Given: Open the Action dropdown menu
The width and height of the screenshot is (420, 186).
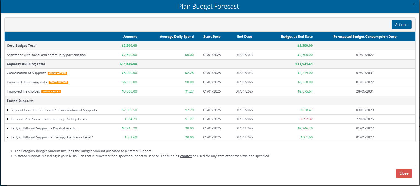Looking at the screenshot, I should 401,25.
